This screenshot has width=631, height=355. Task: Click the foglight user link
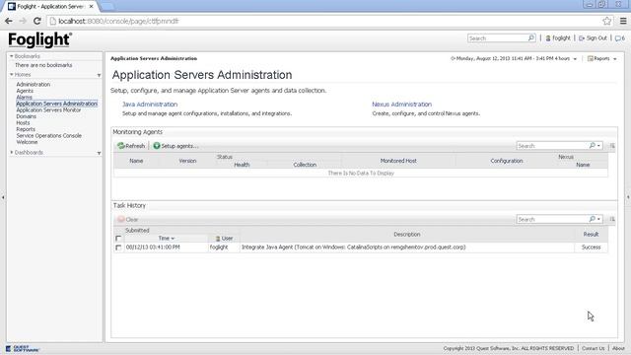click(x=558, y=38)
